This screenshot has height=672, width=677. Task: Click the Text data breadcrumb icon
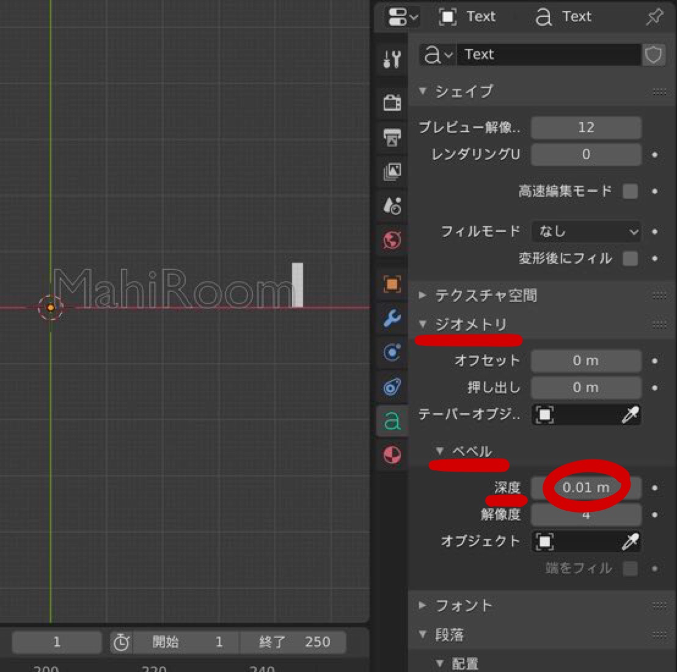[x=543, y=17]
